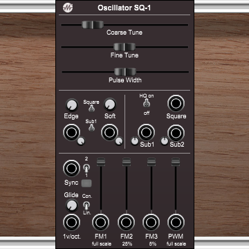Click the logo icon beside Oscillator SQ-1 title
The image size is (249, 249).
tap(68, 8)
